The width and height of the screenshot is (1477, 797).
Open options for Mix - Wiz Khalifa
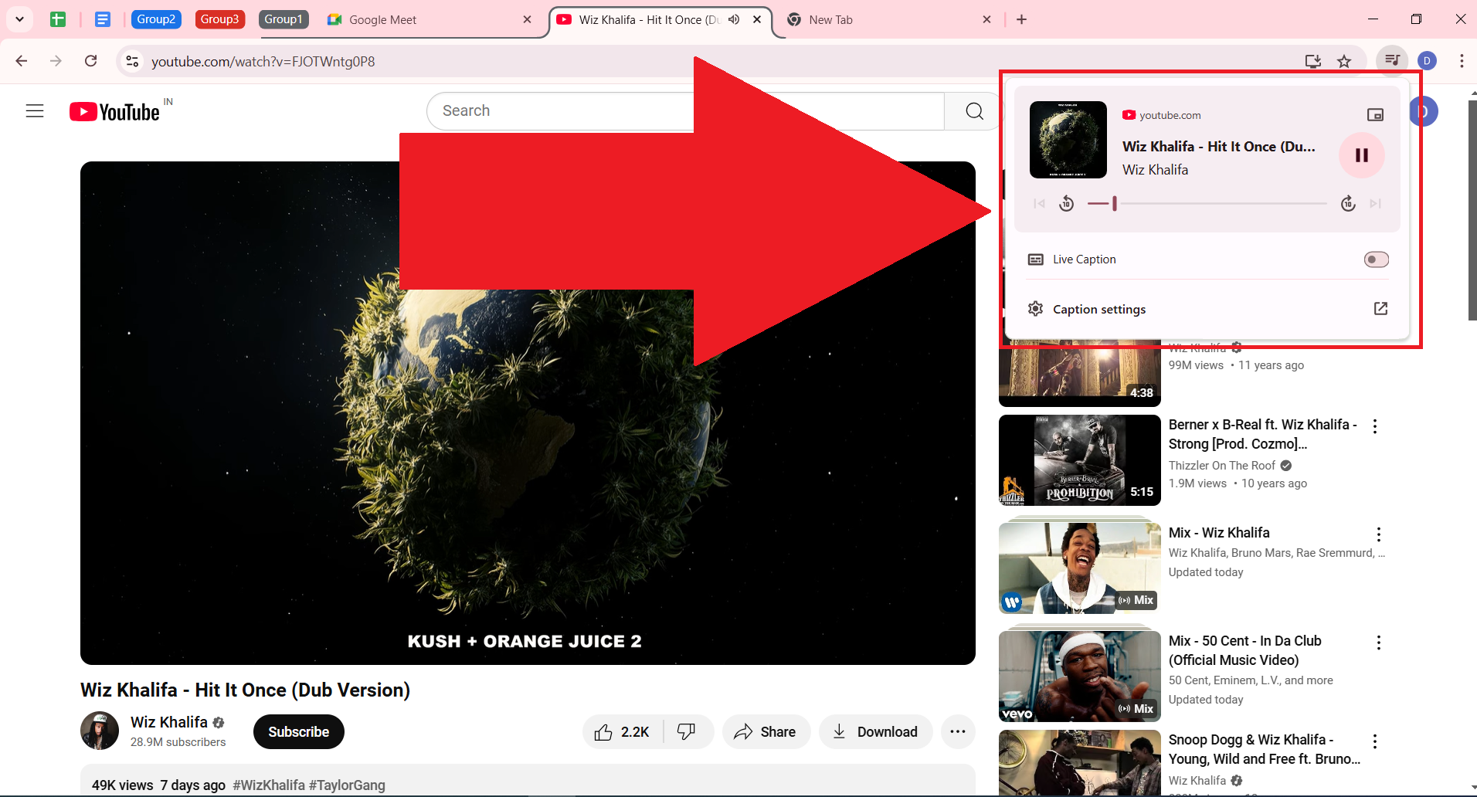pyautogui.click(x=1379, y=534)
